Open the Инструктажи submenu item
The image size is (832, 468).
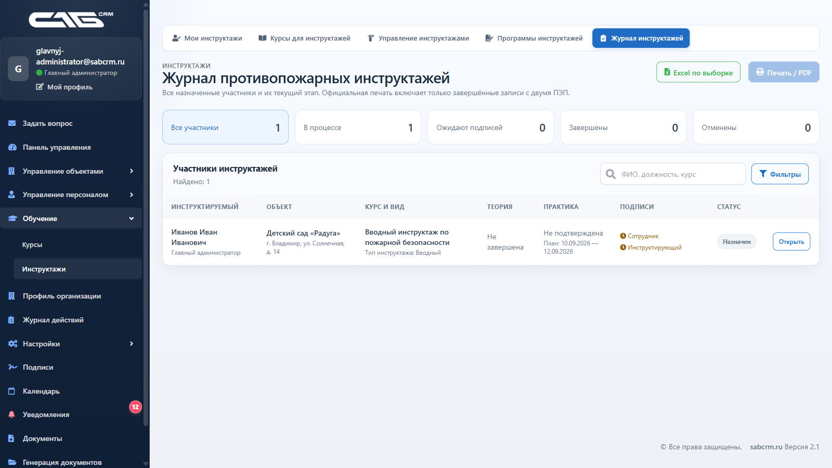78,269
